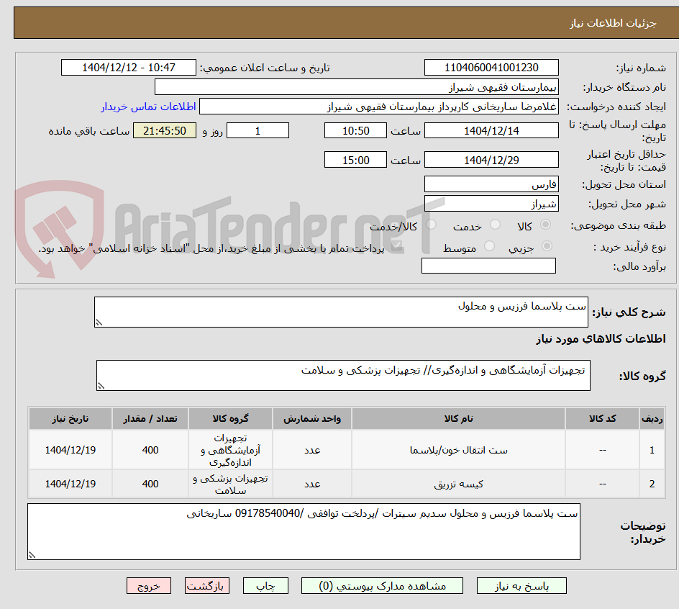Toggle the اسناد خزانه اسلامی payment checkbox
The width and height of the screenshot is (679, 609).
(396, 247)
